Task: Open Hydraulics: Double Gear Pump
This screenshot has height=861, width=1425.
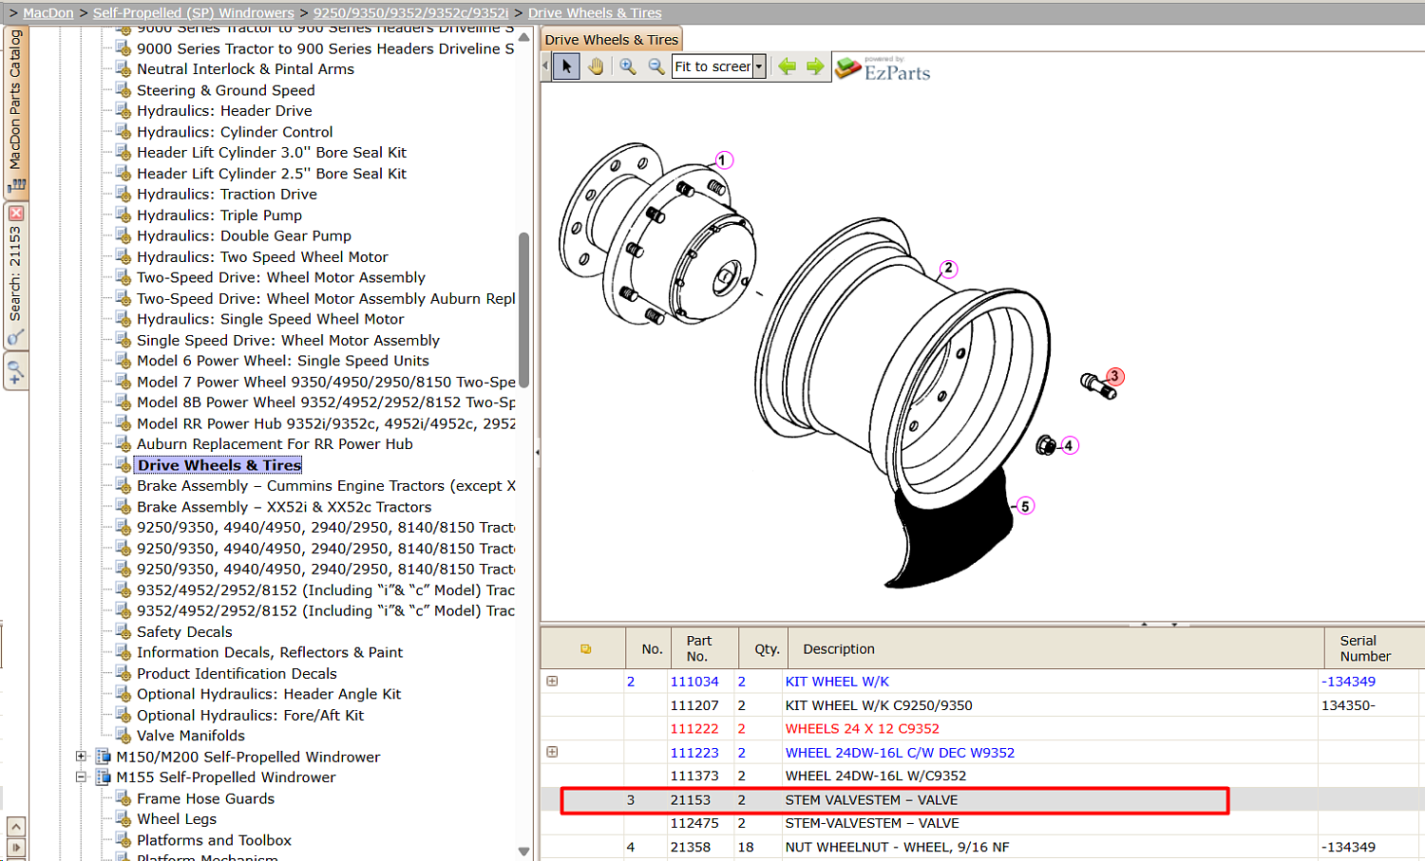Action: point(244,236)
